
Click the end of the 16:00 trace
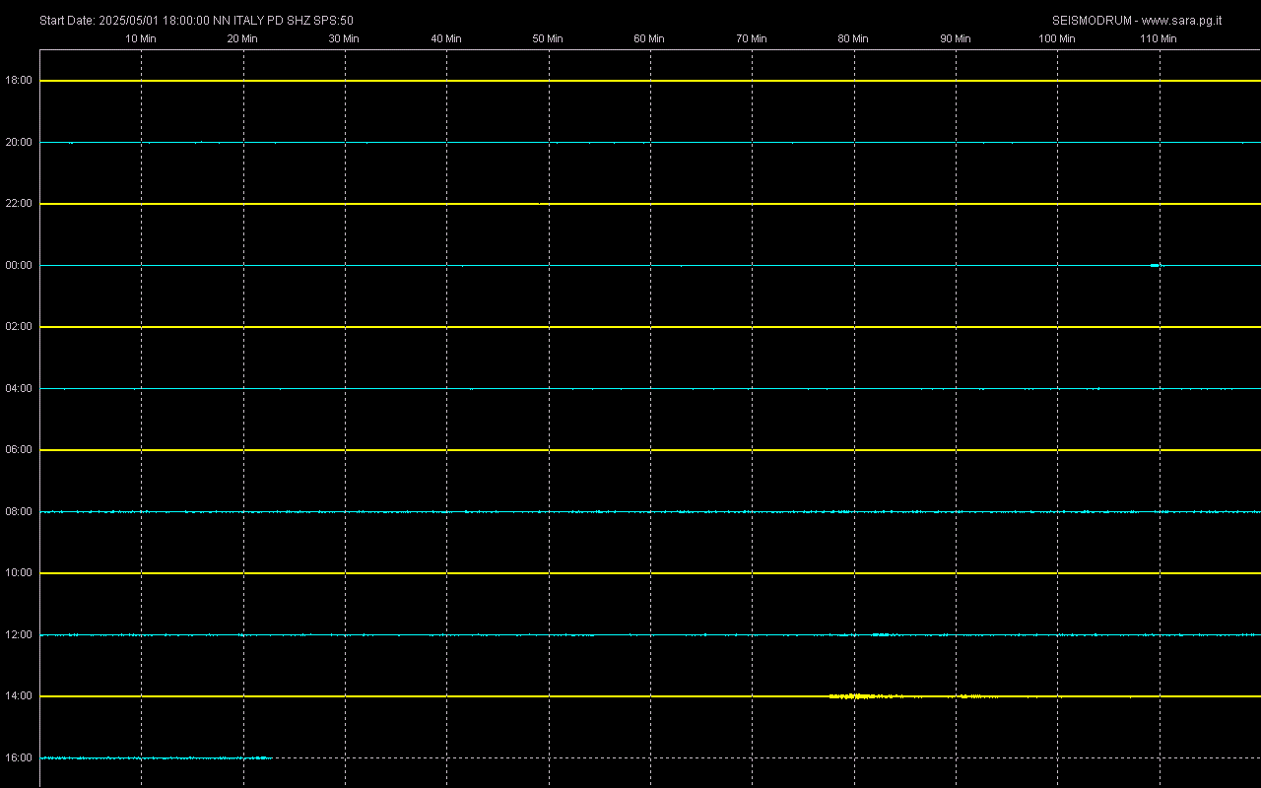tap(269, 757)
